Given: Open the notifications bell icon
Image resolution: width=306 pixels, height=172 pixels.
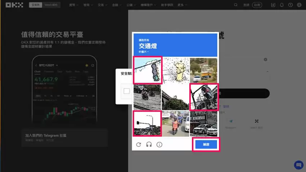Looking at the screenshot, I should coord(282,5).
